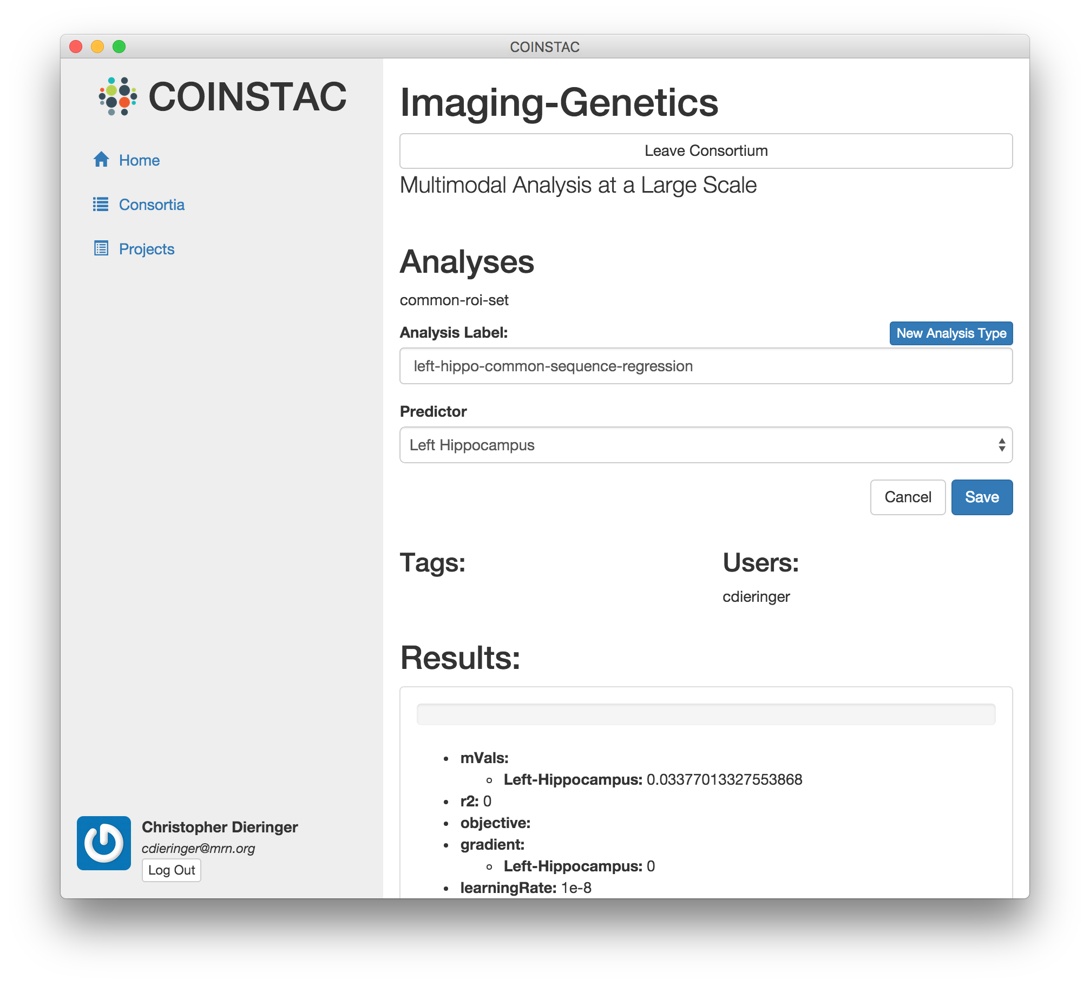Go to the Consortia page
This screenshot has height=985, width=1090.
[152, 205]
